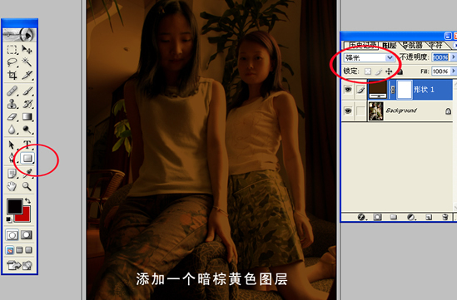Select the Healing Brush tool

(12, 91)
